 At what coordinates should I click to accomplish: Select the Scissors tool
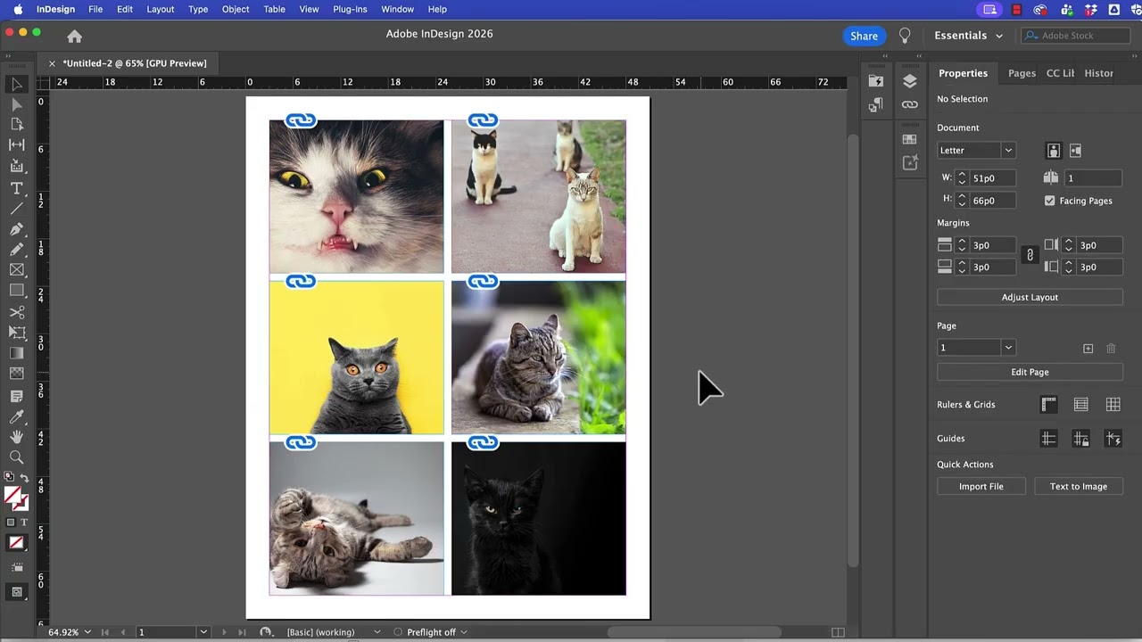coord(17,313)
